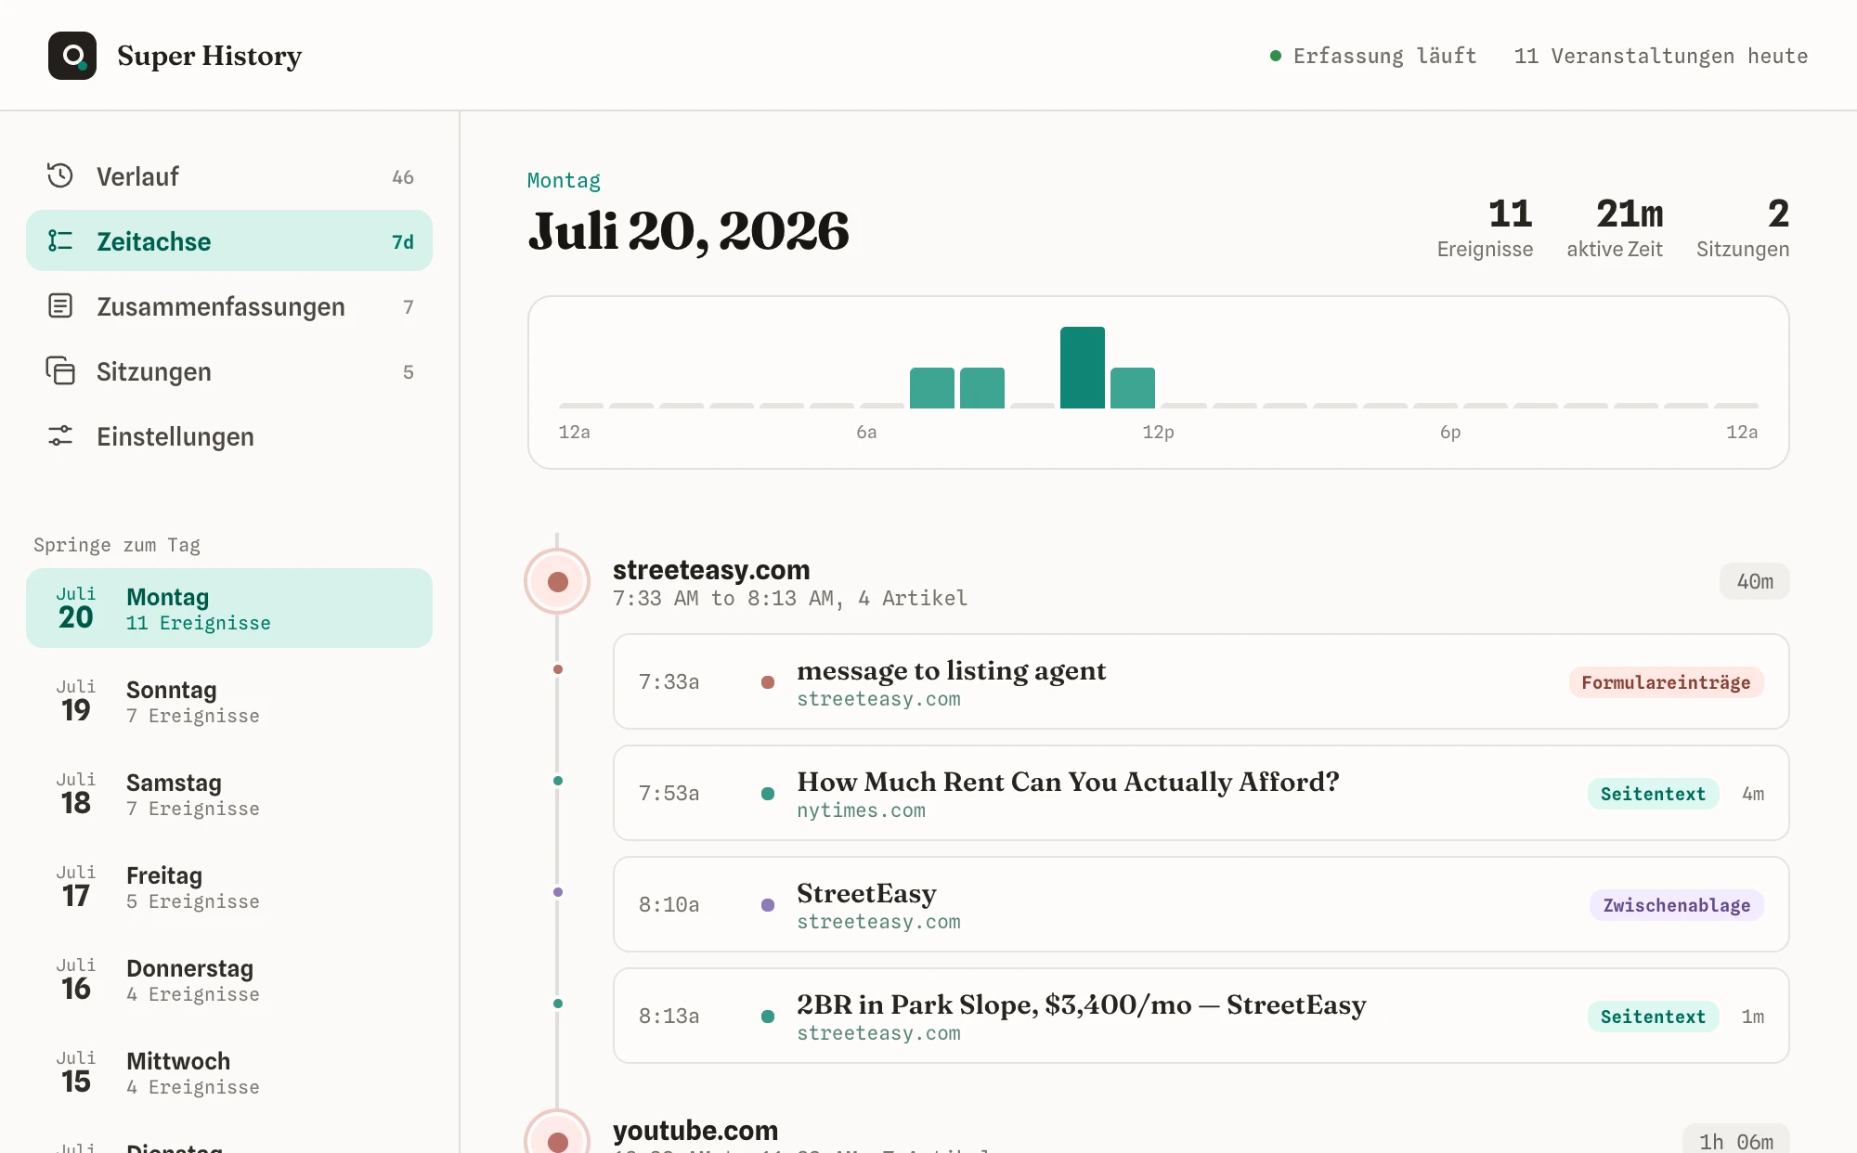This screenshot has width=1857, height=1153.
Task: Click timeline dot beside 8:13a event
Action: click(x=558, y=1004)
